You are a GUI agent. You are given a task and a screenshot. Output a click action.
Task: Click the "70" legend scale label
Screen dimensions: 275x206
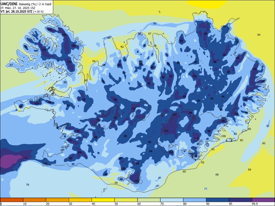coord(162,204)
